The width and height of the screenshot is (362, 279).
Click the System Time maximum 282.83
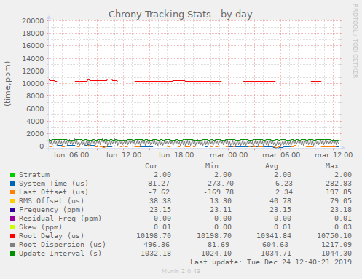339,184
